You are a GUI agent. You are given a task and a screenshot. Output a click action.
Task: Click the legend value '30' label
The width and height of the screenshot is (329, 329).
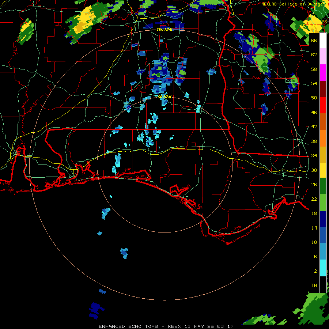pyautogui.click(x=314, y=170)
